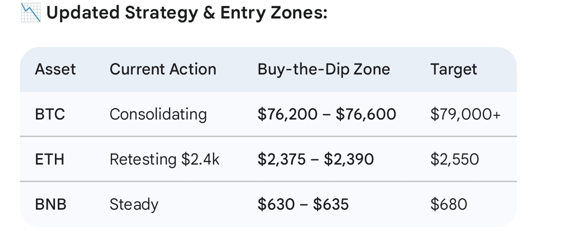Click the divider line below the ETH row
578x231 pixels.
click(x=268, y=182)
